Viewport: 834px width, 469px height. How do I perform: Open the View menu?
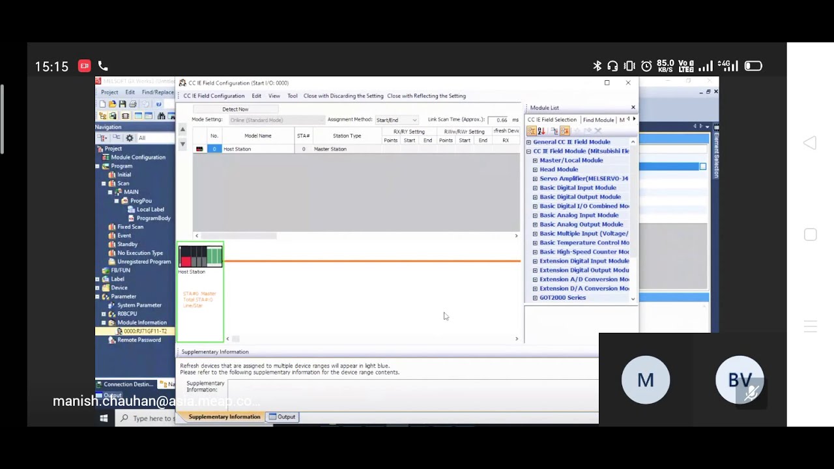274,96
